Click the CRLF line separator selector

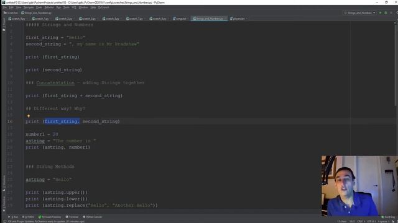coord(361,221)
